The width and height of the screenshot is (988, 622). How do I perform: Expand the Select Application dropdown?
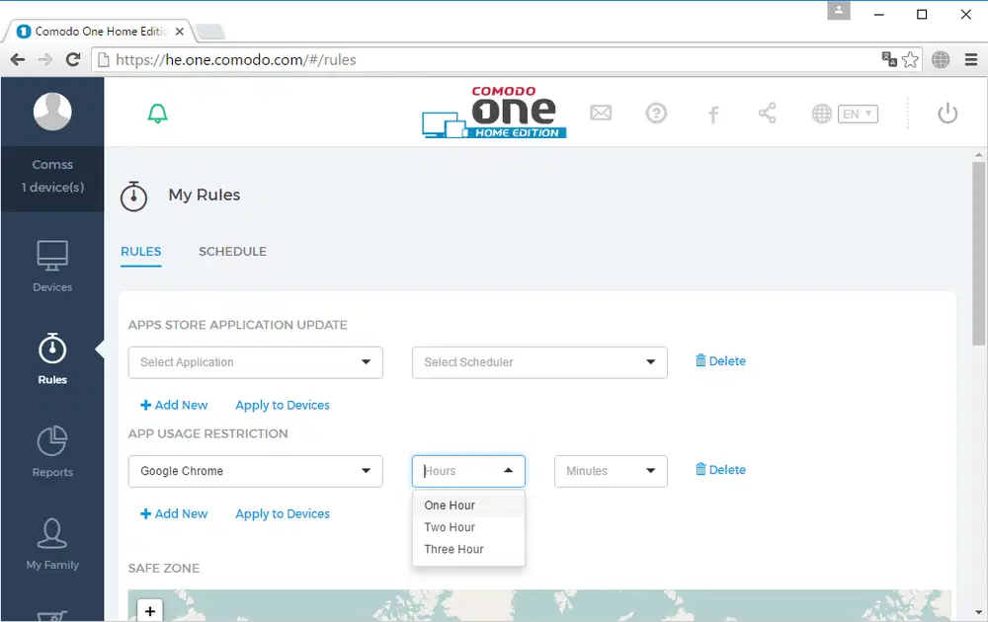point(255,362)
